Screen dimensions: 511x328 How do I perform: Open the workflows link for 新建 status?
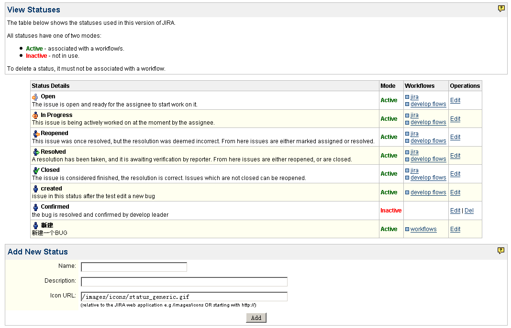click(423, 229)
